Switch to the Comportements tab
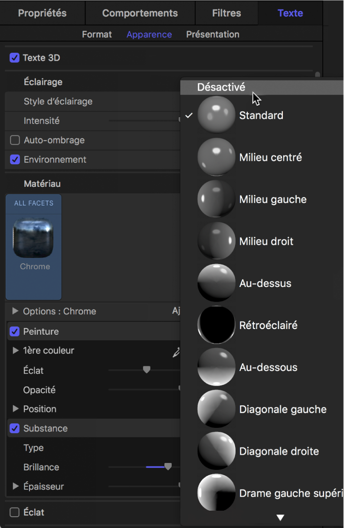 click(140, 13)
